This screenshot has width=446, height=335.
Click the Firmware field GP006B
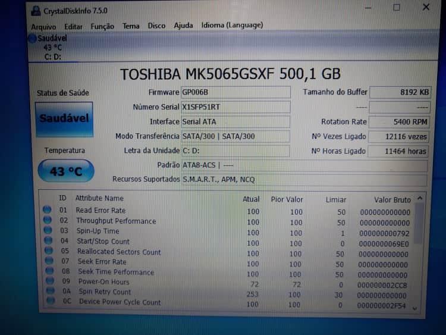(236, 92)
